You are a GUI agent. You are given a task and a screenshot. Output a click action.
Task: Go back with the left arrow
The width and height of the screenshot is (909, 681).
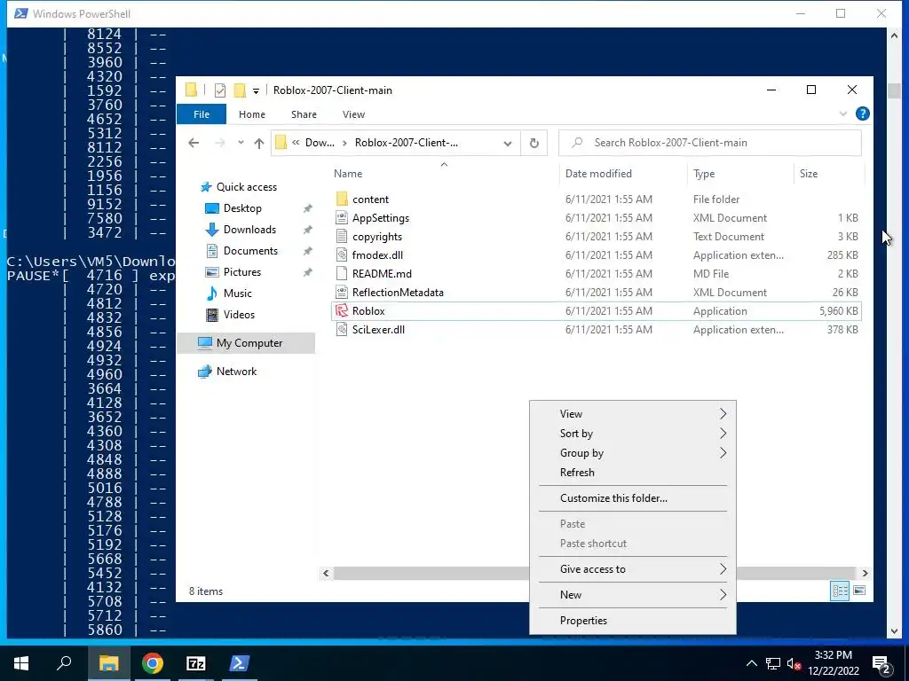coord(194,143)
